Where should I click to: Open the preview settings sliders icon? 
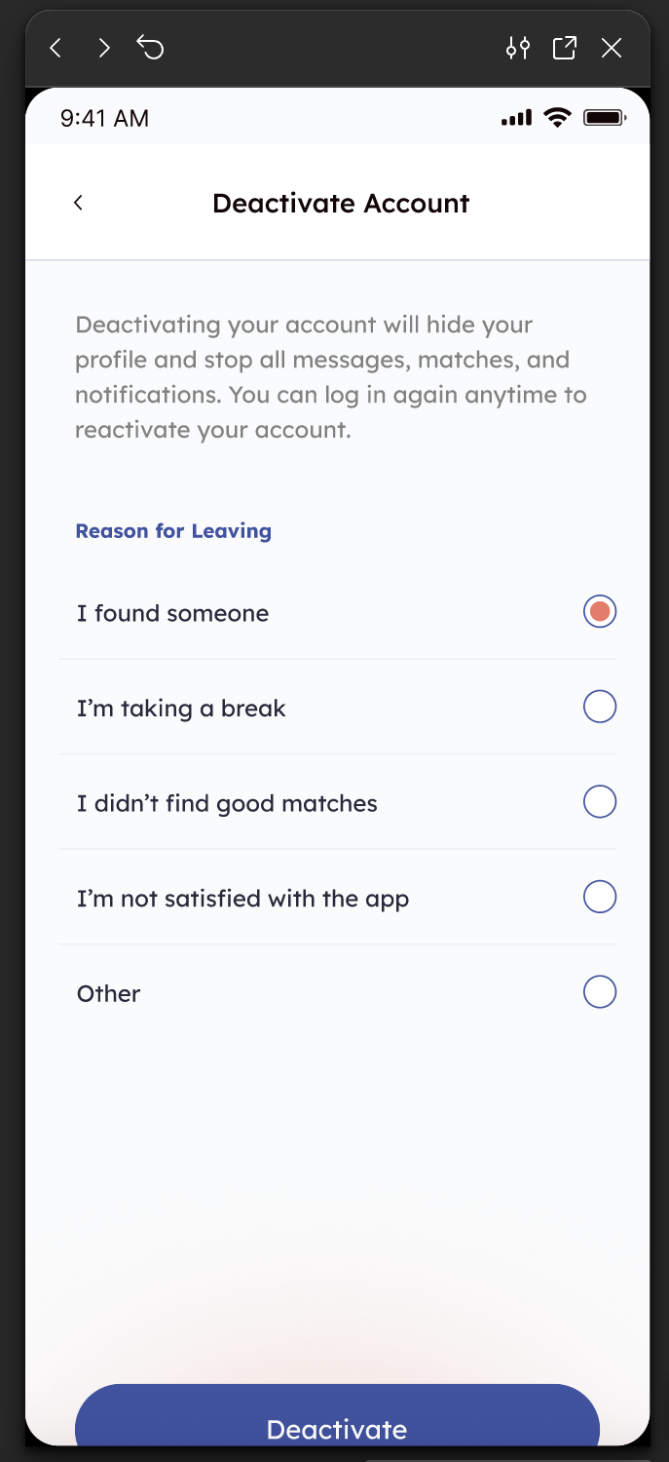point(518,48)
